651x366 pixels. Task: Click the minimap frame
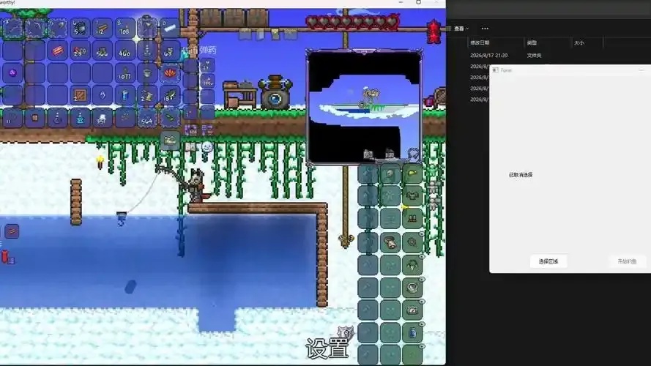364,106
